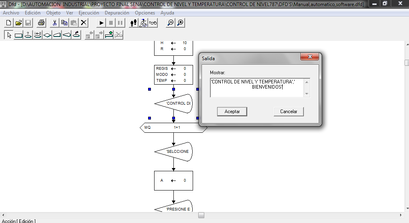Go to previous subprogram
The image size is (409, 223).
(x=90, y=35)
